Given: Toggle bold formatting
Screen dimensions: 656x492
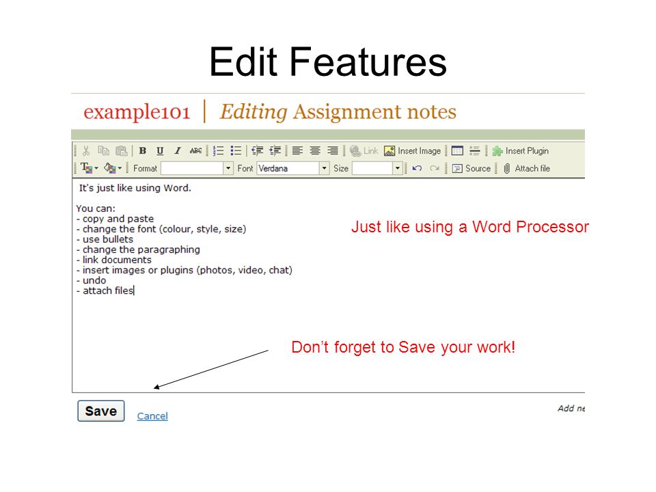Looking at the screenshot, I should tap(143, 150).
